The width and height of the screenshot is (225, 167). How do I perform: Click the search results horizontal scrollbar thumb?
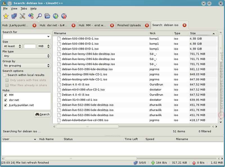(87, 127)
